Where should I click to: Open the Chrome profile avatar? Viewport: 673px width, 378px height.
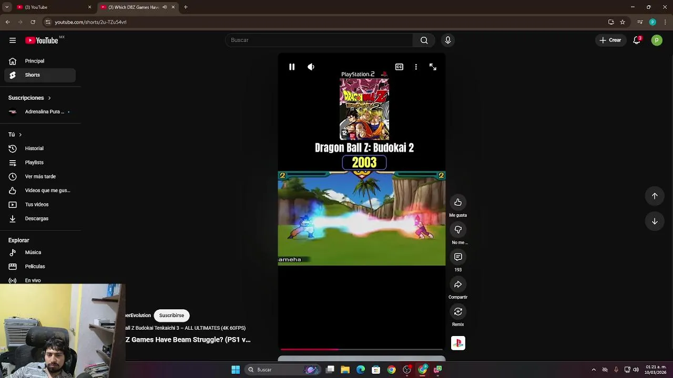point(652,22)
